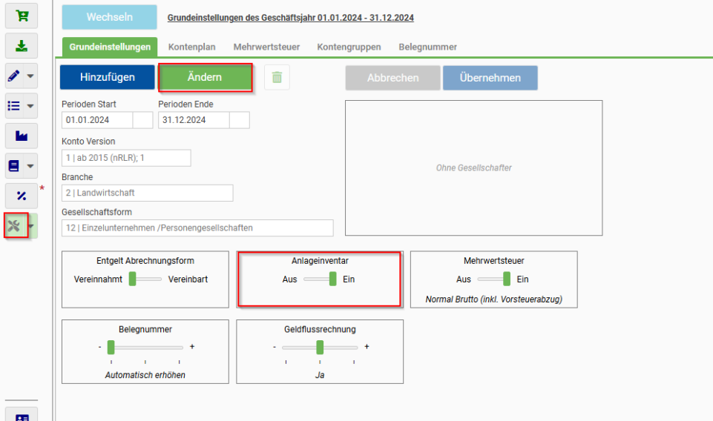Open the Gesellschaftsform dropdown
Viewport: 713px width, 421px height.
click(x=197, y=228)
